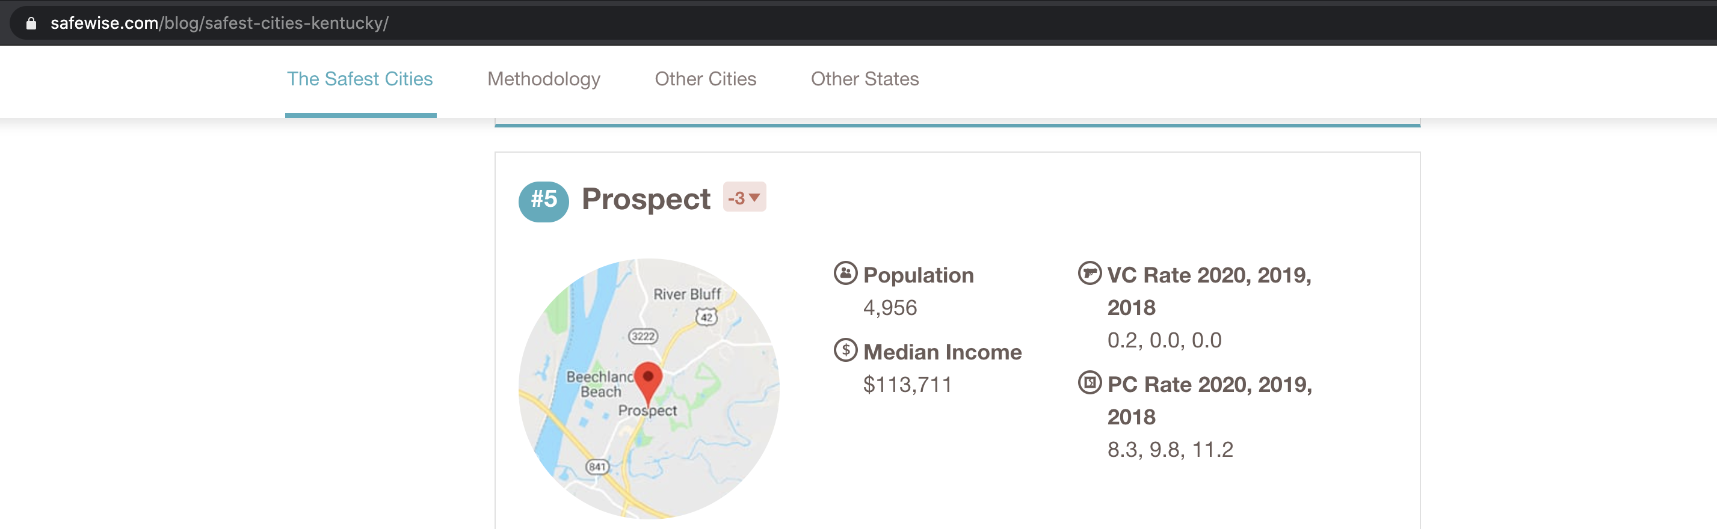
Task: Open The Safest Cities tab
Action: (x=360, y=79)
